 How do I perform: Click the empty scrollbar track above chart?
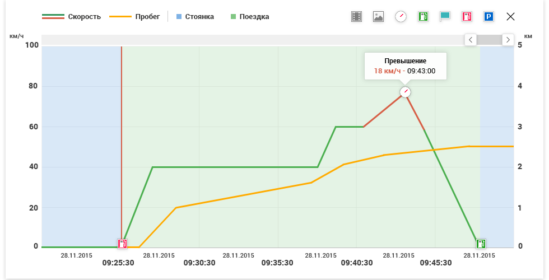[252, 40]
